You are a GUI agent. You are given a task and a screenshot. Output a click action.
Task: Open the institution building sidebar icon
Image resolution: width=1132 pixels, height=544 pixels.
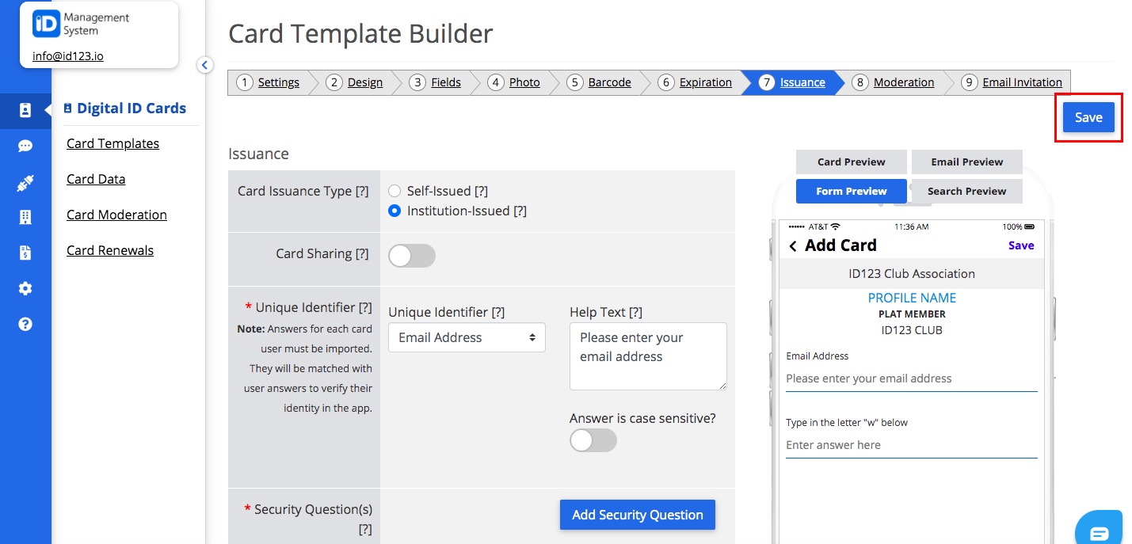(x=25, y=218)
